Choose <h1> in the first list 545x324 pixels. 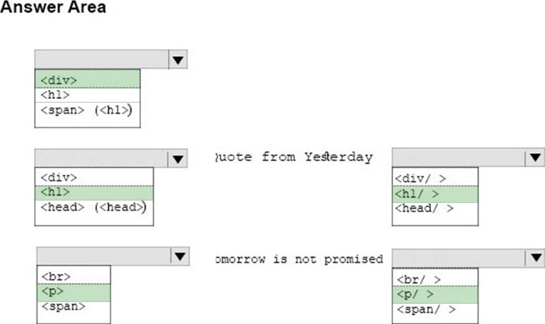click(x=87, y=95)
